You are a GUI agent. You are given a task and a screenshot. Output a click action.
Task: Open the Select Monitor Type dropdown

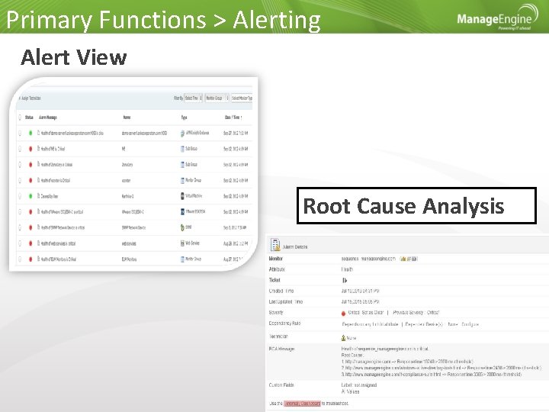coord(242,98)
